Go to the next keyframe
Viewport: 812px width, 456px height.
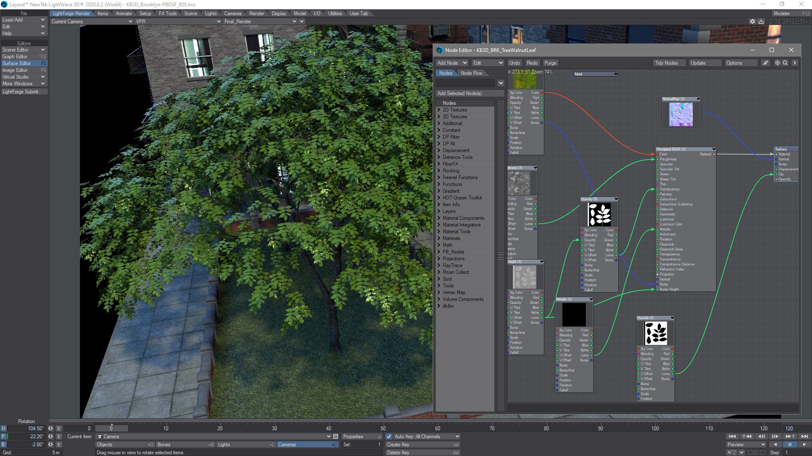point(790,437)
